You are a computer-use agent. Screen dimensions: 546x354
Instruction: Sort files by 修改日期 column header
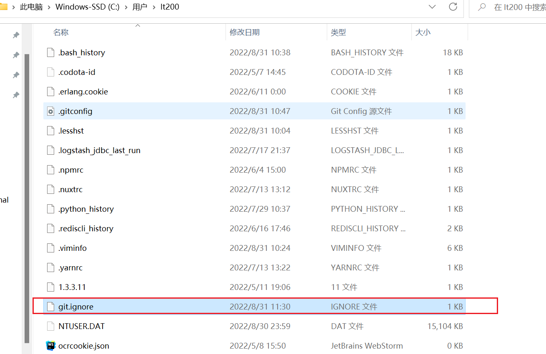point(245,32)
